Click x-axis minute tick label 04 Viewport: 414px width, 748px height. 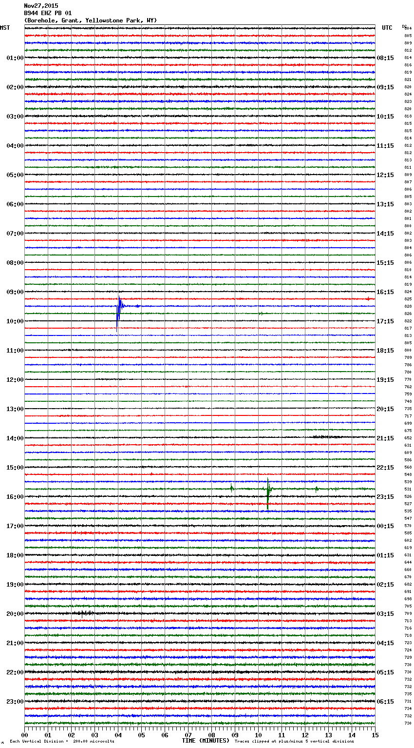(118, 735)
